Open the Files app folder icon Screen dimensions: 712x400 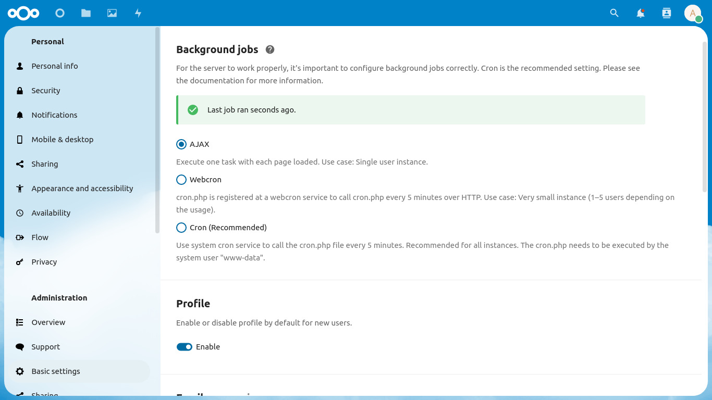pos(86,13)
